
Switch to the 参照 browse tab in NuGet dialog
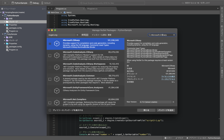[85, 35]
